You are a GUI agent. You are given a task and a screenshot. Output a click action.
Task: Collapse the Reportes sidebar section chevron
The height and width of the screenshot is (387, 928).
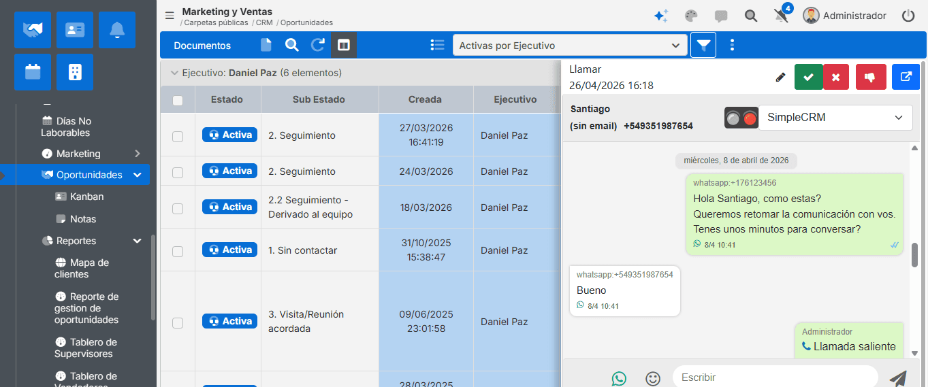[138, 241]
